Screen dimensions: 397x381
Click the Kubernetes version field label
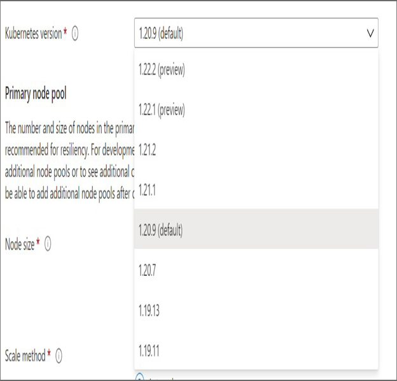[33, 34]
